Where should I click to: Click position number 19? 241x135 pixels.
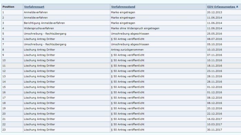tap(4, 108)
